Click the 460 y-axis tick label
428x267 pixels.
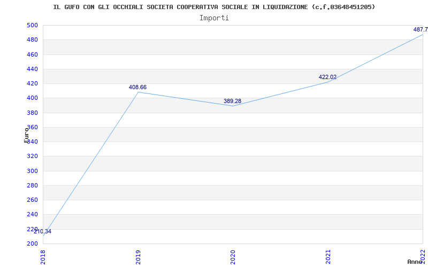click(32, 54)
